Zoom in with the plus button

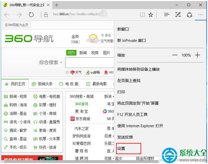pos(197,55)
